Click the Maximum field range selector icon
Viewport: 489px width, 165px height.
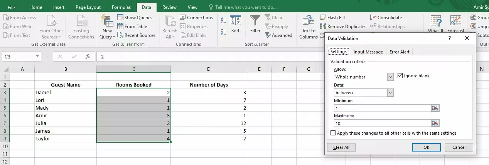435,123
